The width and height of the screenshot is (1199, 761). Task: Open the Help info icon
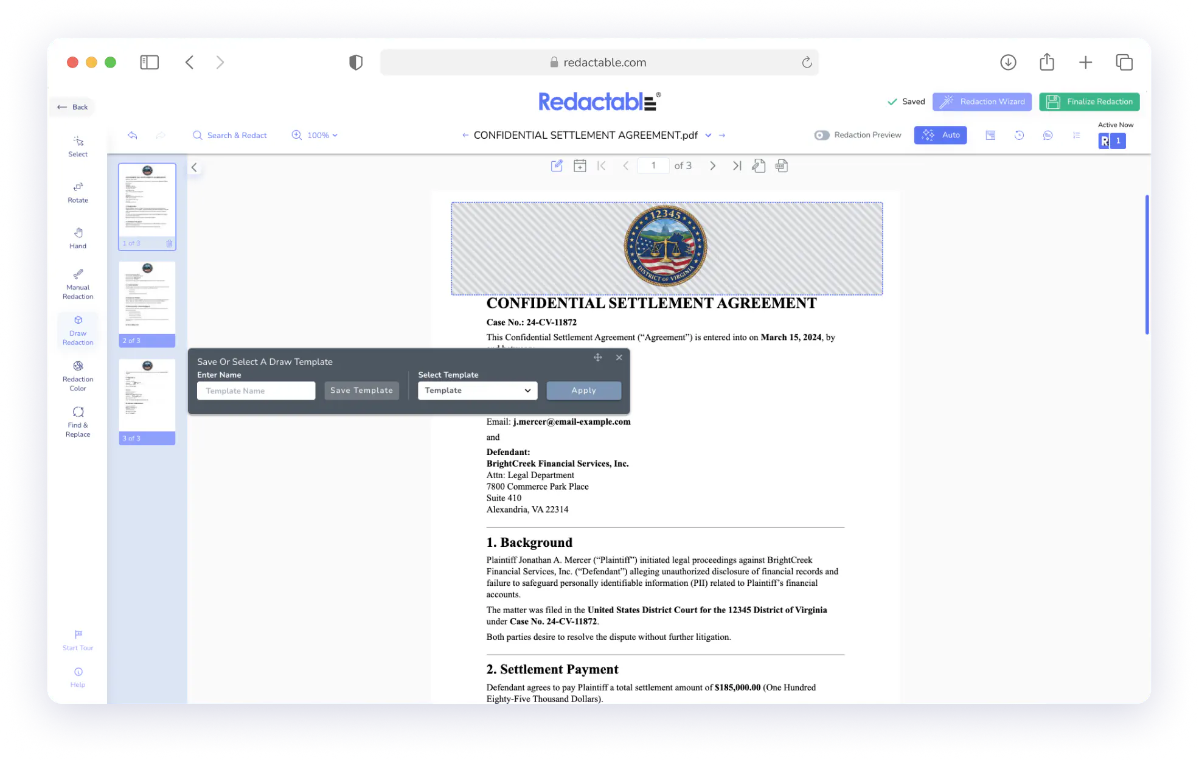[78, 677]
